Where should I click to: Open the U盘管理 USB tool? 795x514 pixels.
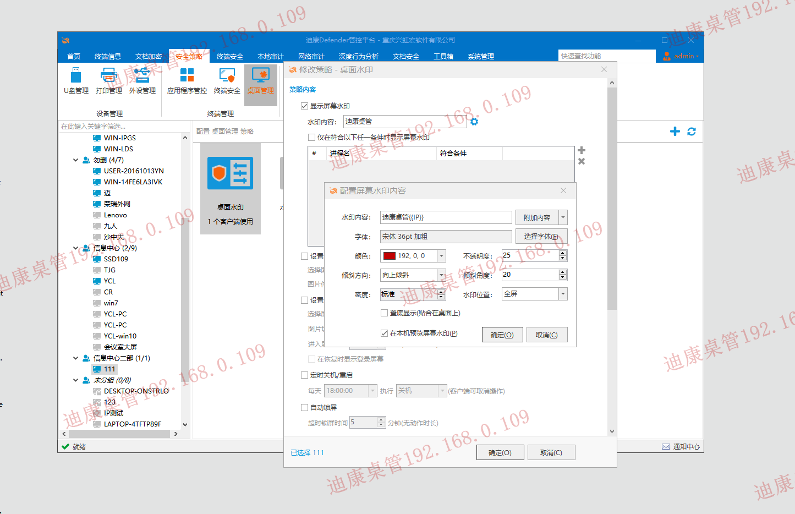pyautogui.click(x=76, y=81)
